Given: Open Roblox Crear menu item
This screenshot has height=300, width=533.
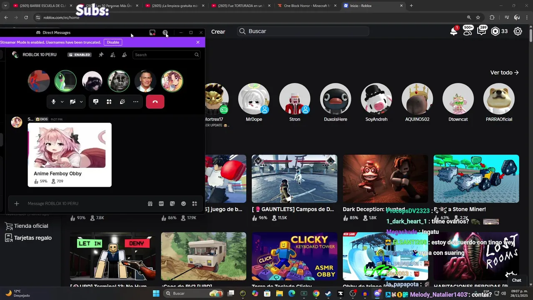Looking at the screenshot, I should pos(218,32).
